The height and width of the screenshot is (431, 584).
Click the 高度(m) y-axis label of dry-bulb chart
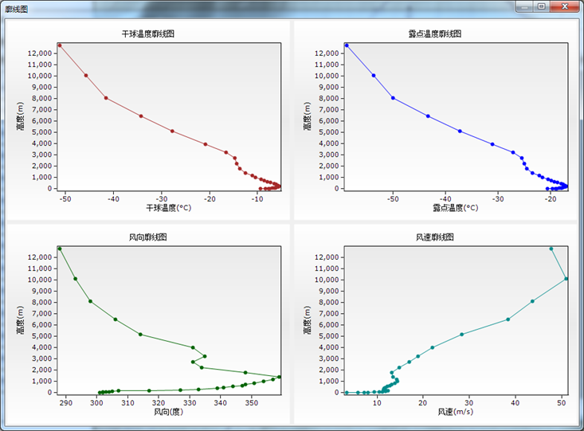(x=20, y=117)
